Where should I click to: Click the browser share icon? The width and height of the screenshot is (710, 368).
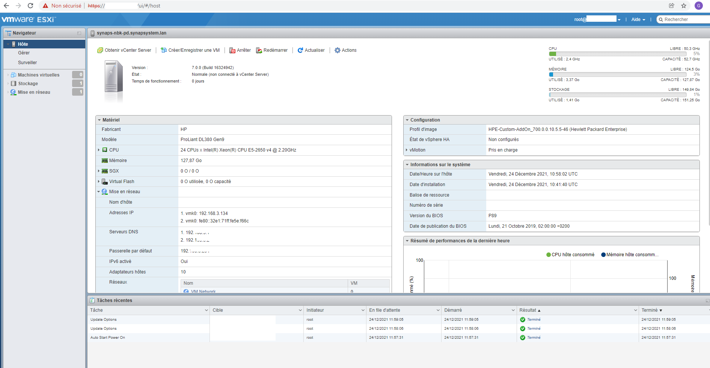[672, 6]
